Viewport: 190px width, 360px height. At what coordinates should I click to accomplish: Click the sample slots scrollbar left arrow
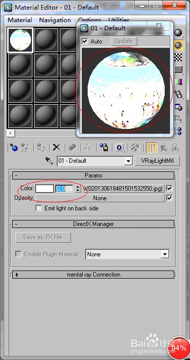[x=11, y=133]
